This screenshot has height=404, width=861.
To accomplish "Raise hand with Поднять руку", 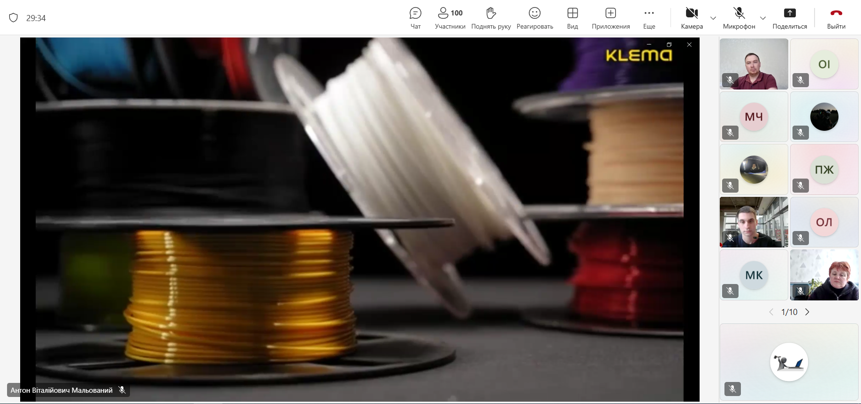I will pyautogui.click(x=491, y=18).
